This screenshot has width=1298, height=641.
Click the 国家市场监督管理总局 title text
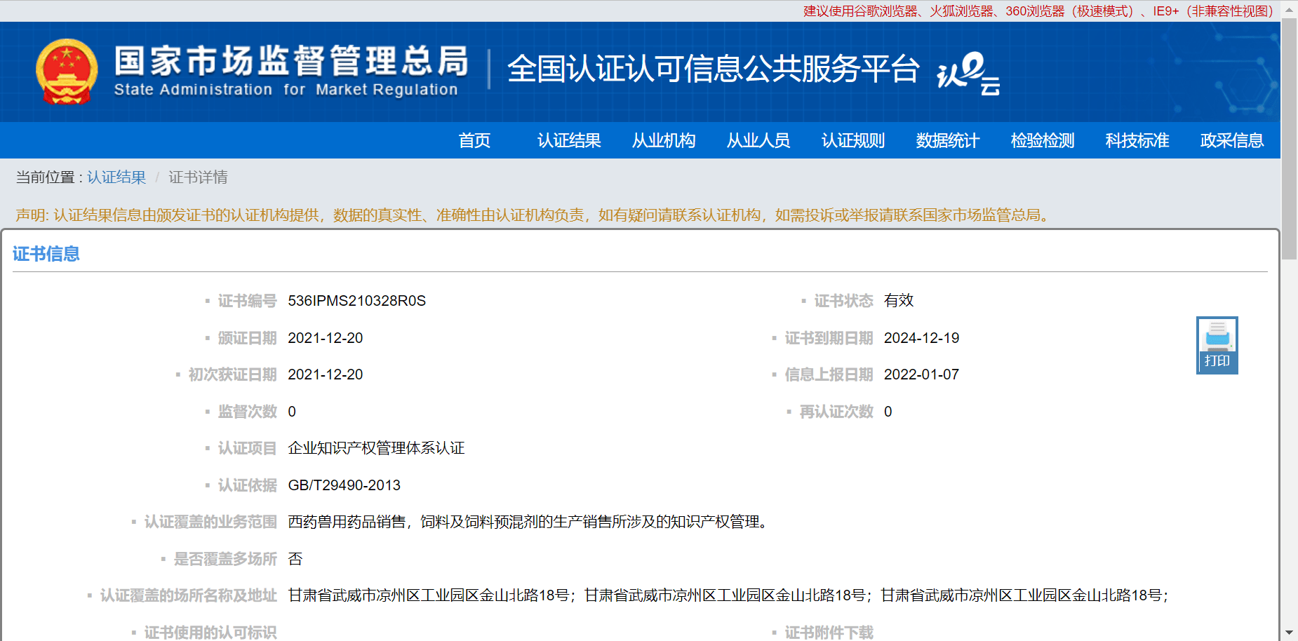[x=291, y=62]
